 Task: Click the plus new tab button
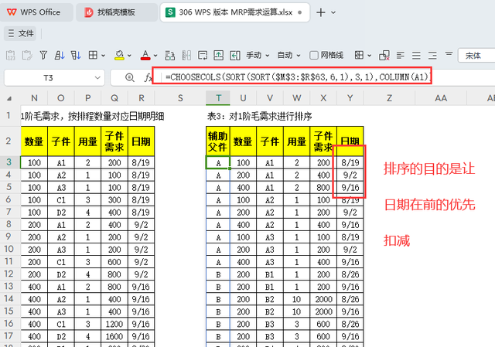(321, 12)
